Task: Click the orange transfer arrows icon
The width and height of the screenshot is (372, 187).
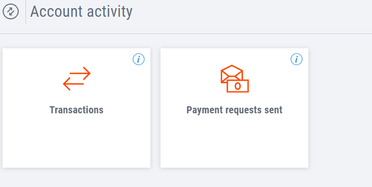Action: coord(76,79)
